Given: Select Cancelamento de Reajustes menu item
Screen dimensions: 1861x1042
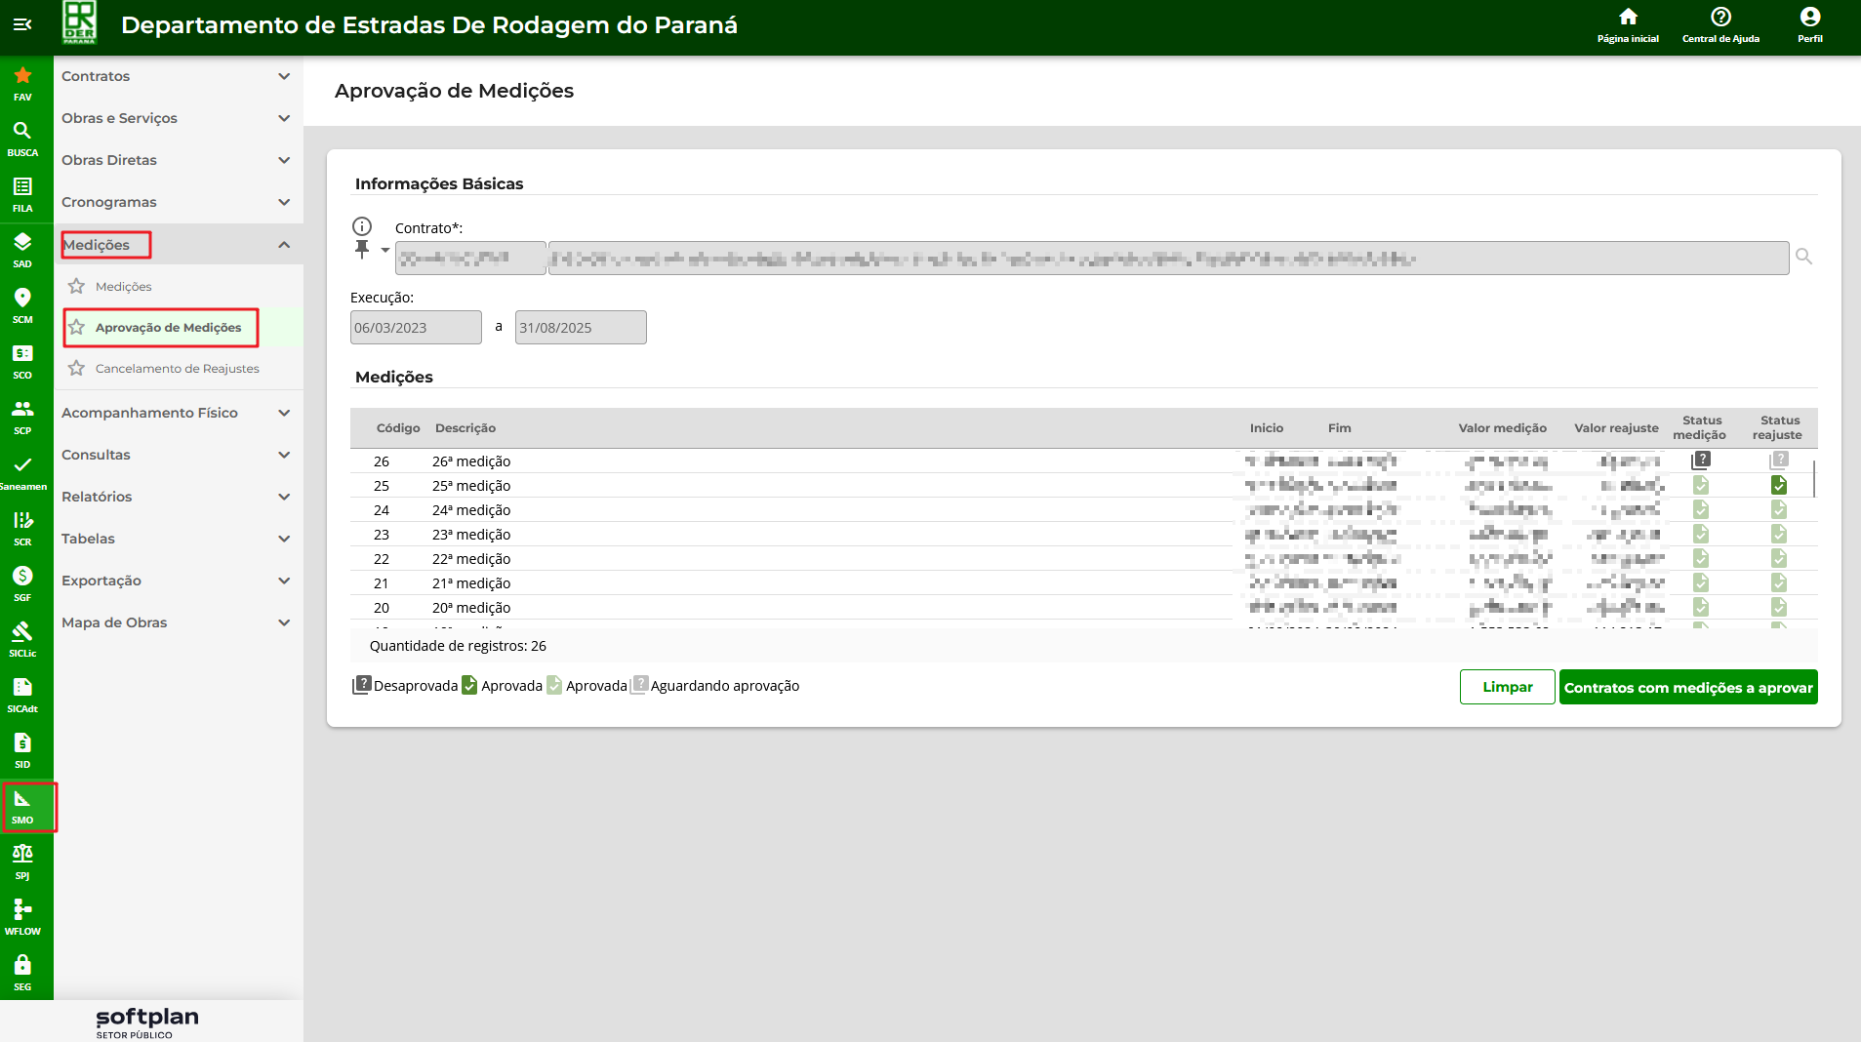Looking at the screenshot, I should [x=177, y=369].
